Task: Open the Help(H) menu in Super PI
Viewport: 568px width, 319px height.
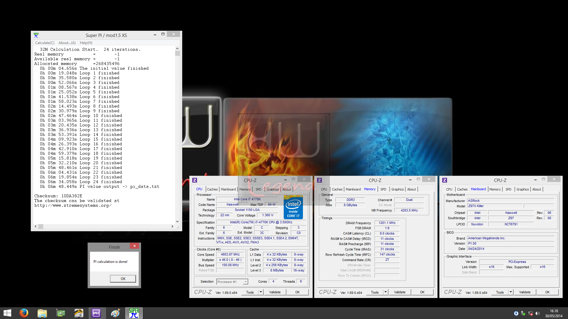Action: tap(86, 43)
